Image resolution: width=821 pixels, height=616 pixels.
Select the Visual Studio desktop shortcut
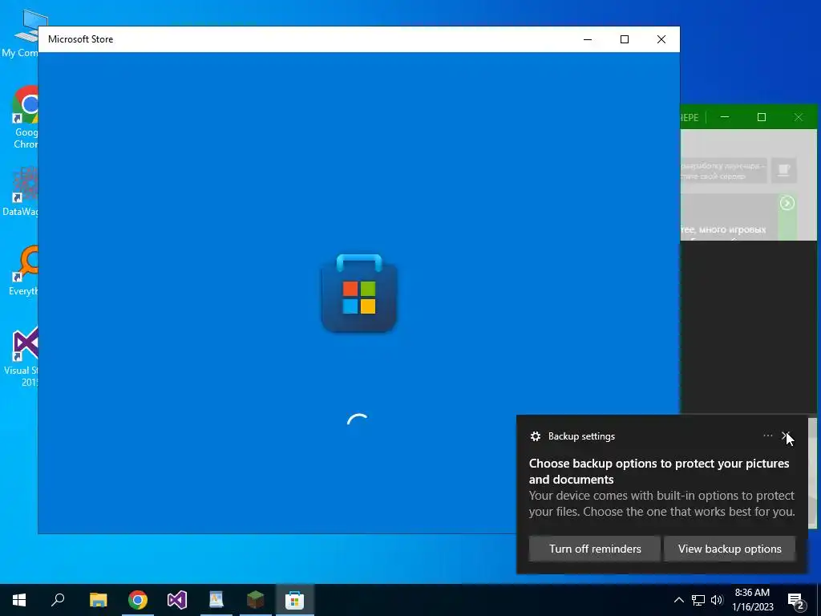[x=23, y=356]
